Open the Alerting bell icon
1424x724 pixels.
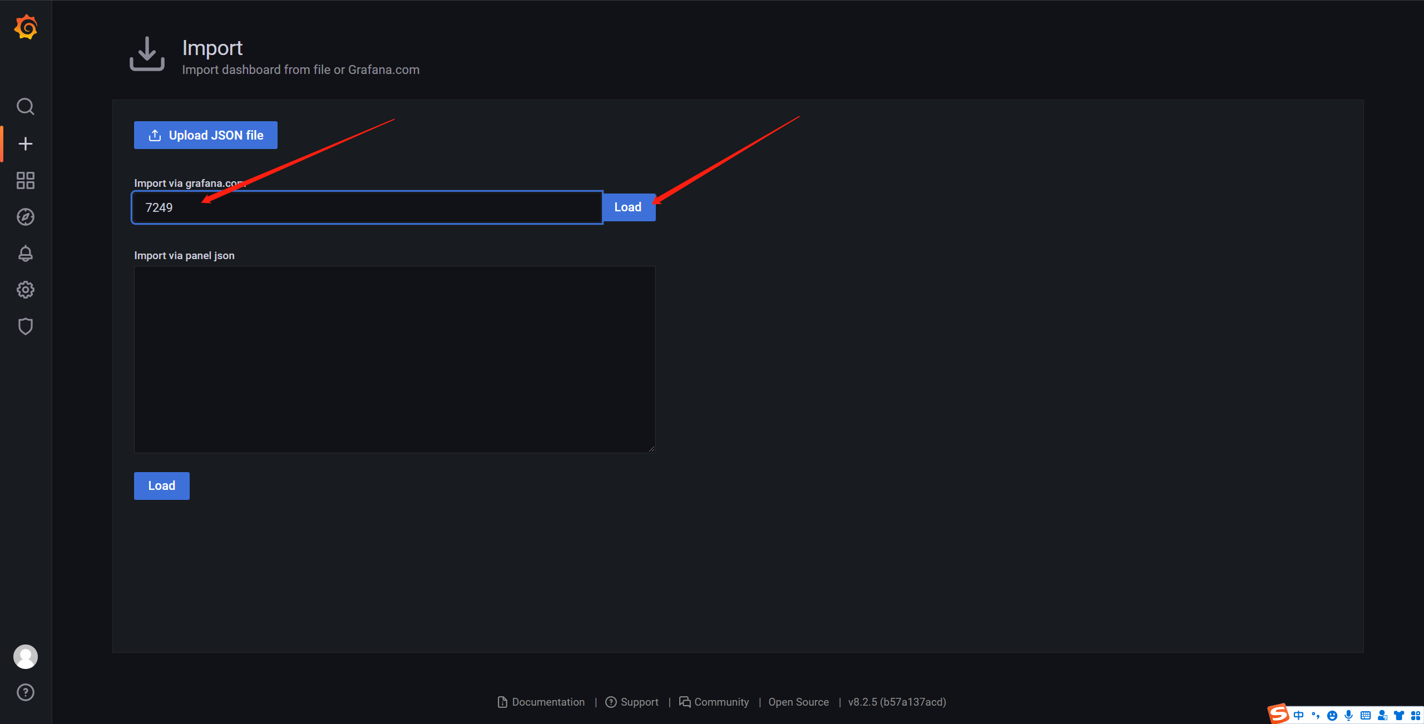(x=26, y=254)
